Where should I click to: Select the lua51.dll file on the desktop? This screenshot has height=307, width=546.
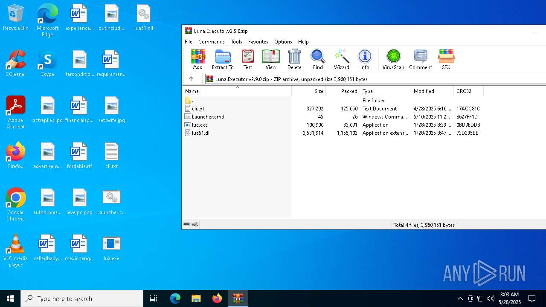point(143,17)
